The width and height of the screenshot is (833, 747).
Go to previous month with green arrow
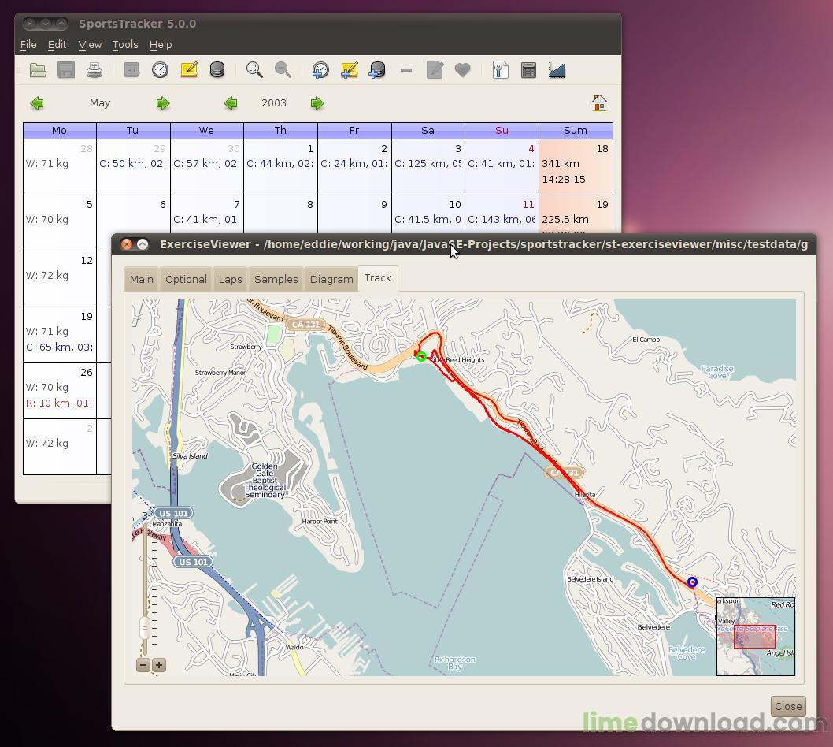37,103
